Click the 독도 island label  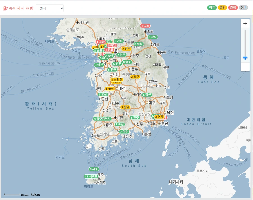(x=226, y=58)
